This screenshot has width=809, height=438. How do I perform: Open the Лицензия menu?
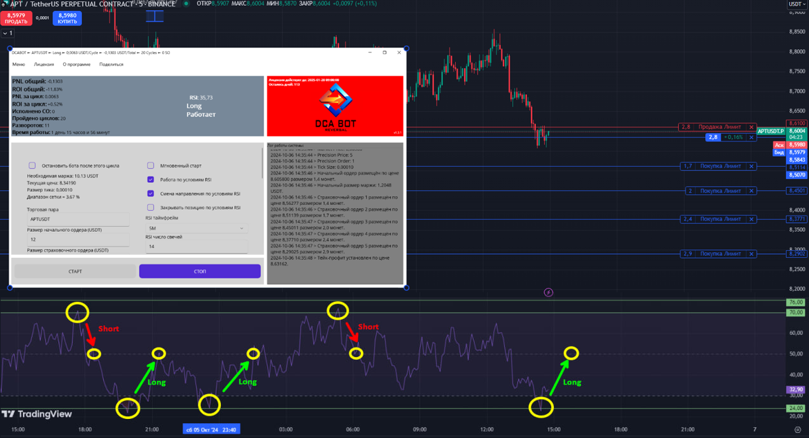tap(44, 64)
